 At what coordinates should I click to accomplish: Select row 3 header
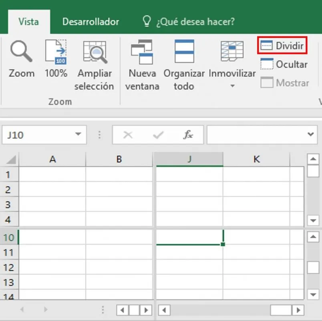pos(8,204)
